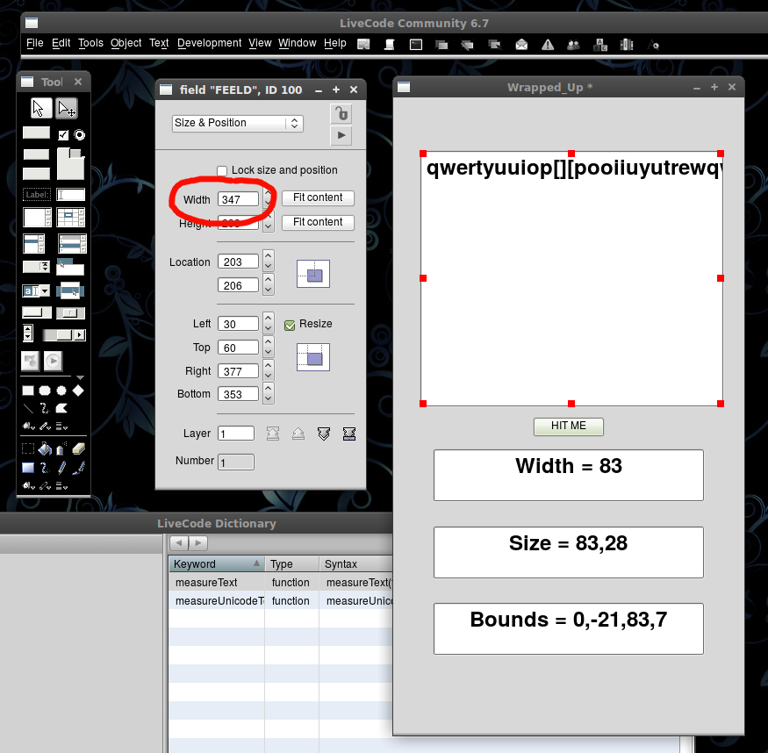768x753 pixels.
Task: Open the View menu
Action: point(260,43)
